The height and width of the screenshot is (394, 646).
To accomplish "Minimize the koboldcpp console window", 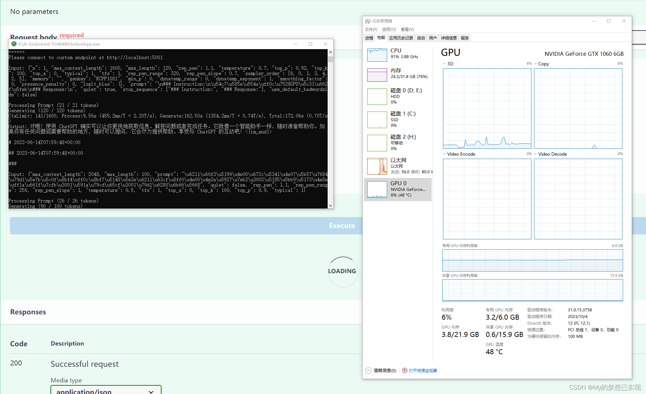I will pos(295,44).
